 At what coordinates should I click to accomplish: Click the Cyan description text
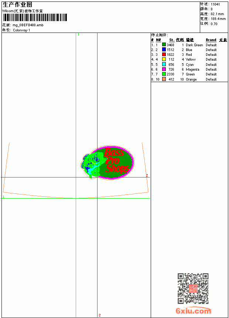190,65
